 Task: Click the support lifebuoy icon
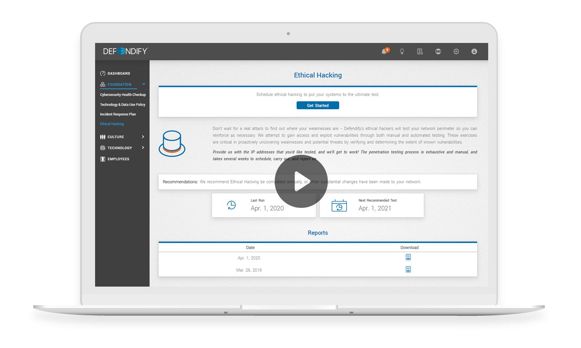pyautogui.click(x=438, y=52)
